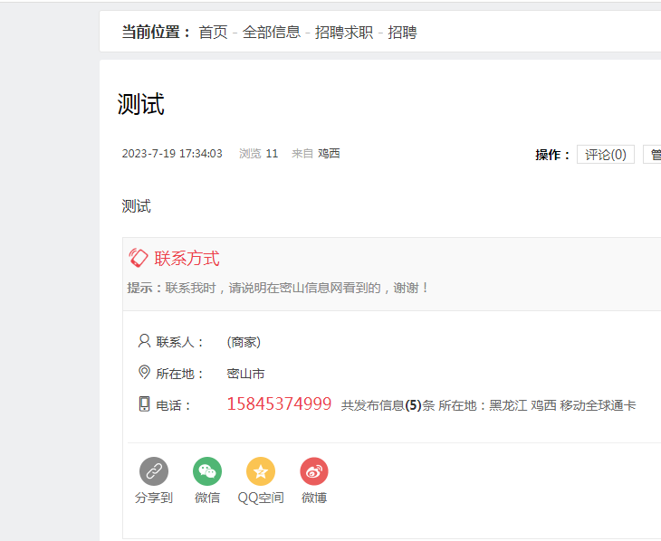Go to 招聘求职 category breadcrumb
The width and height of the screenshot is (661, 541).
(x=343, y=33)
